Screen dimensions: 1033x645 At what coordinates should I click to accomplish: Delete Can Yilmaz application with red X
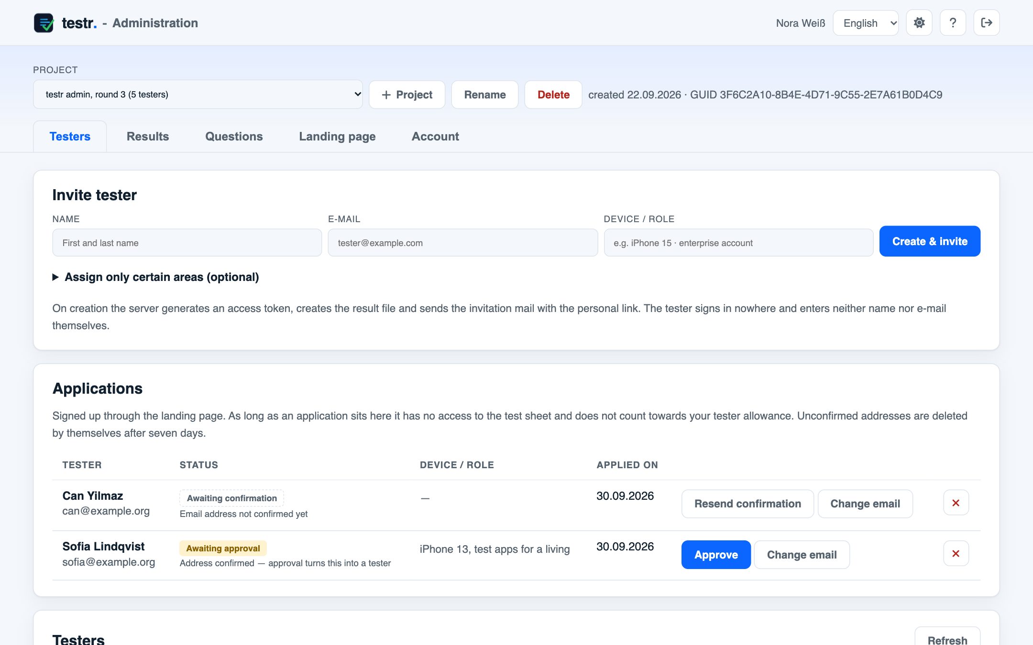[956, 503]
